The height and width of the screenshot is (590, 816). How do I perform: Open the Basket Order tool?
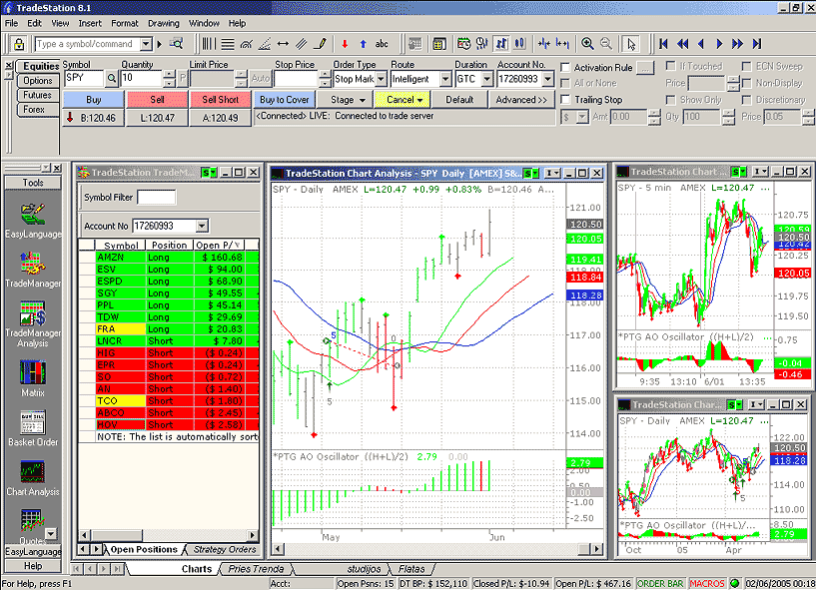click(x=32, y=428)
